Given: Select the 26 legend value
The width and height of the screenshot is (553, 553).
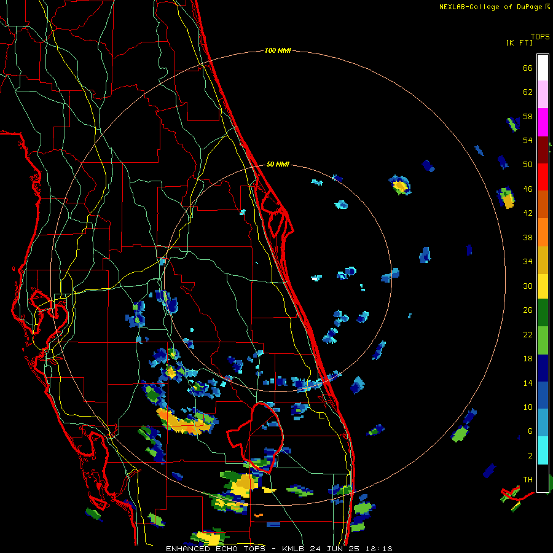Looking at the screenshot, I should 528,310.
